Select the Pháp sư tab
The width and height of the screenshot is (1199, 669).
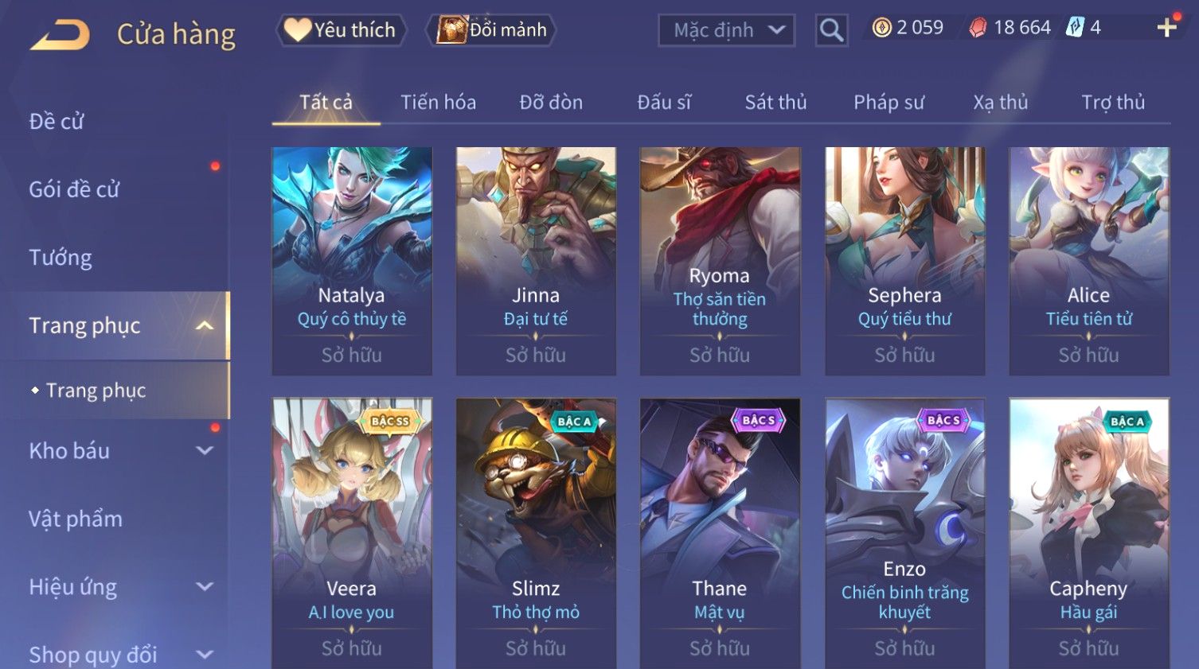coord(889,102)
